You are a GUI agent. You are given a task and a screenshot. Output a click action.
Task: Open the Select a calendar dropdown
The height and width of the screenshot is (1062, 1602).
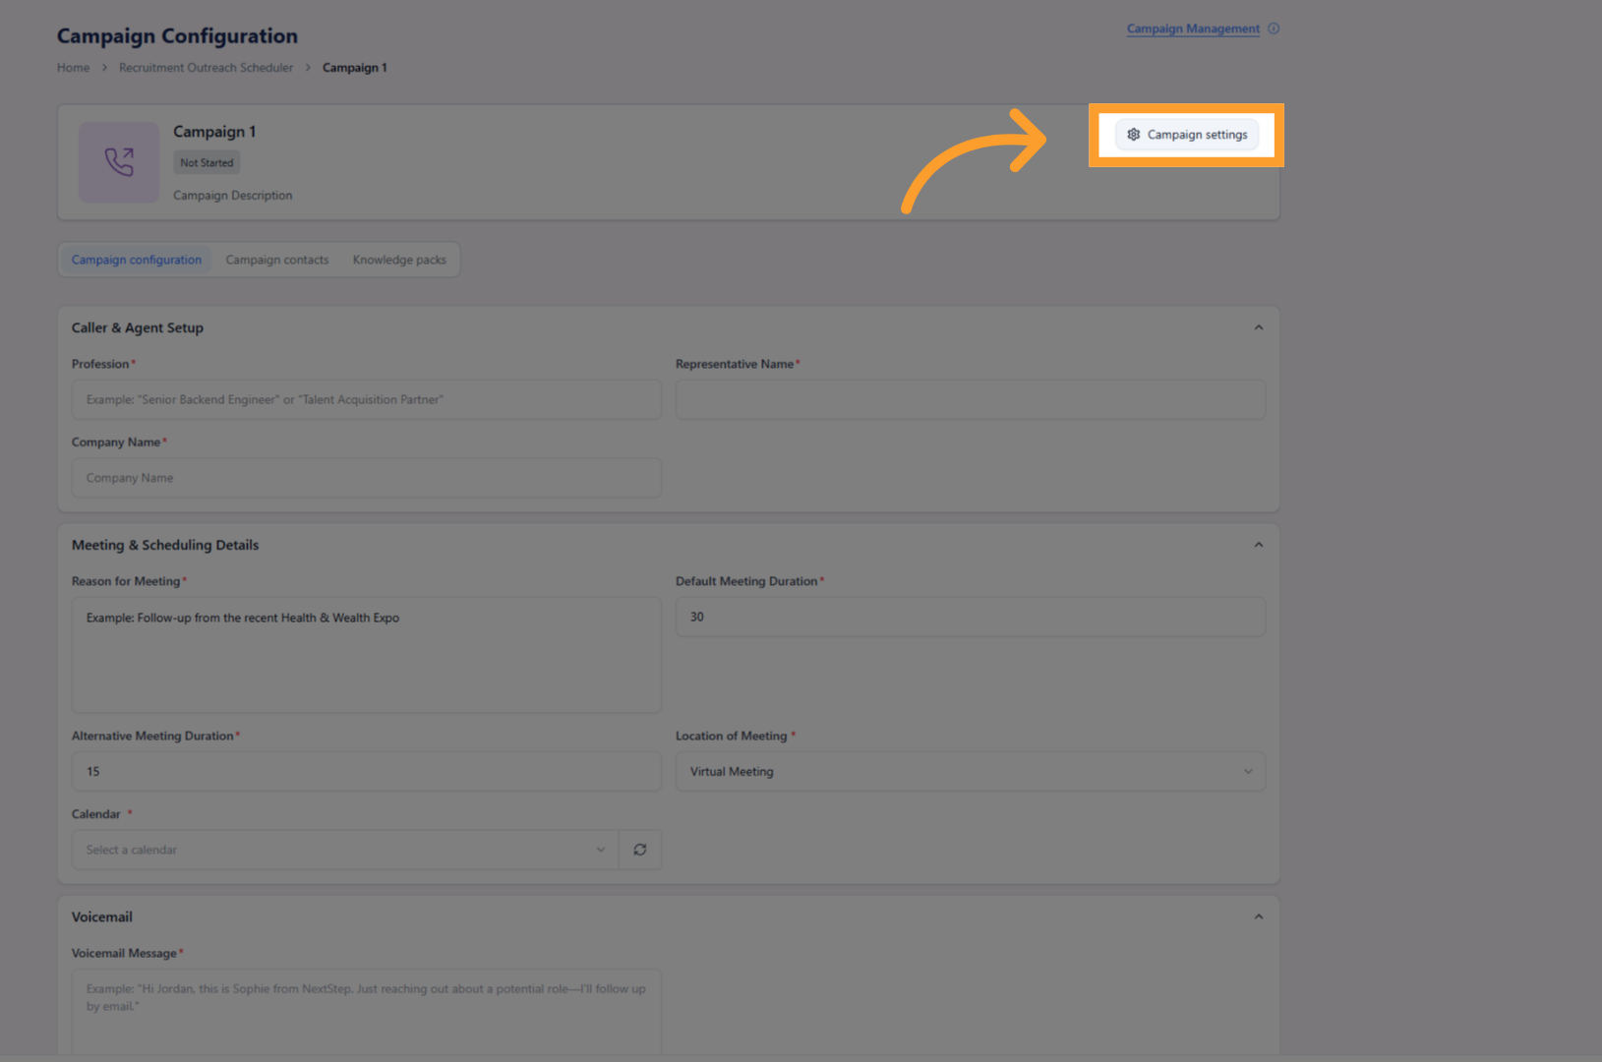click(345, 850)
